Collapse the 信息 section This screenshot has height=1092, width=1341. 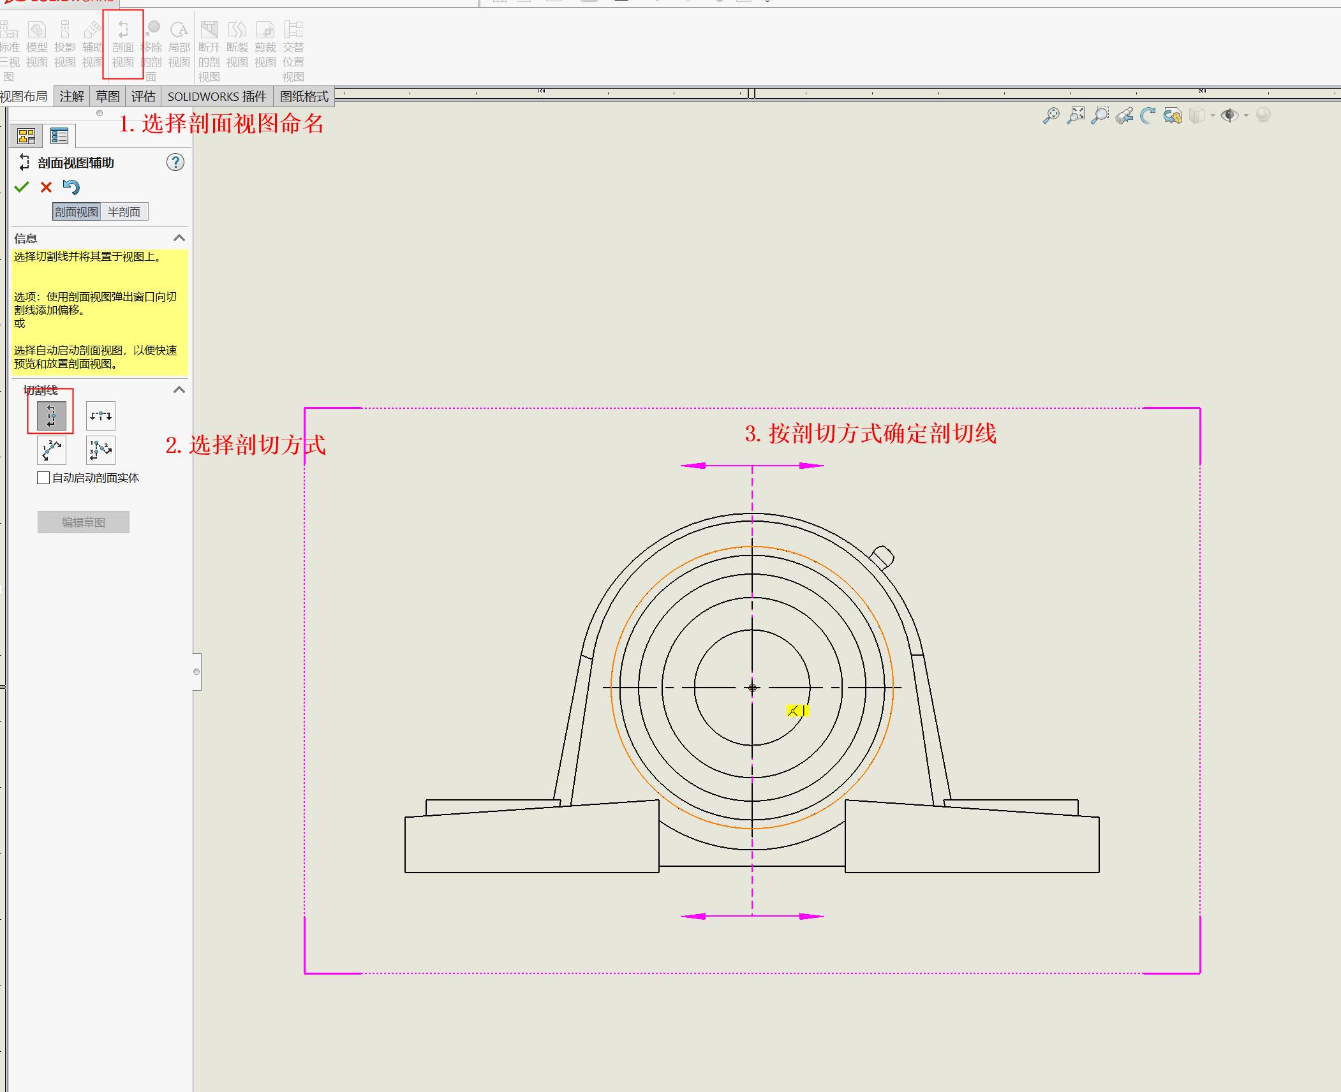coord(179,237)
